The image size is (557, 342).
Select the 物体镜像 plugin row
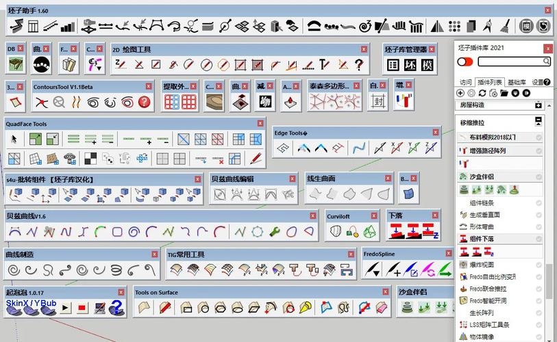(x=500, y=337)
